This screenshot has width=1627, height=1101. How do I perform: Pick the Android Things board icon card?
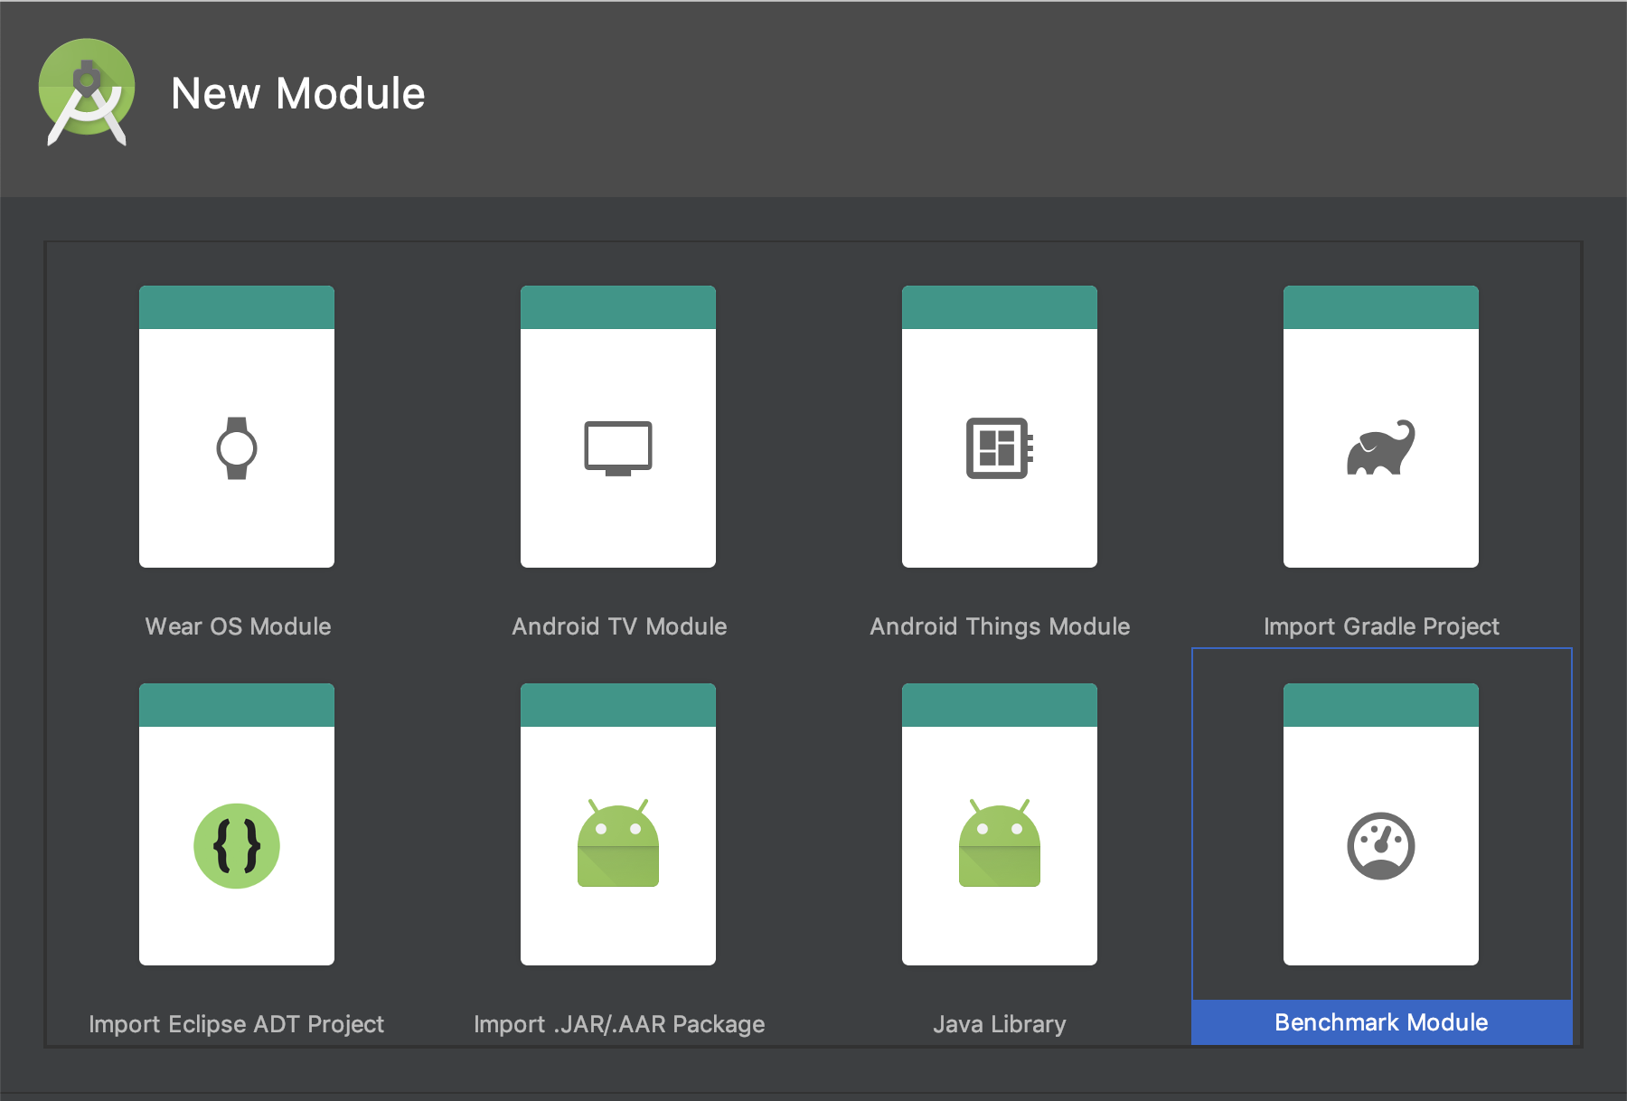pos(1000,427)
